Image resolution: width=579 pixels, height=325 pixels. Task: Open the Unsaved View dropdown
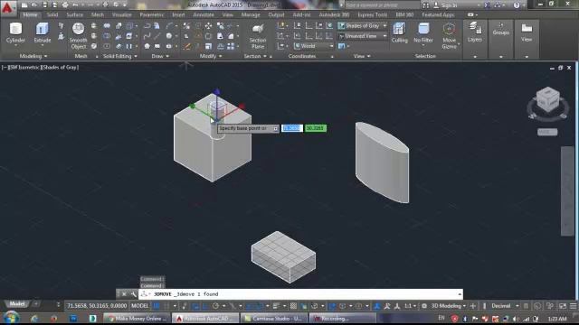[362, 36]
